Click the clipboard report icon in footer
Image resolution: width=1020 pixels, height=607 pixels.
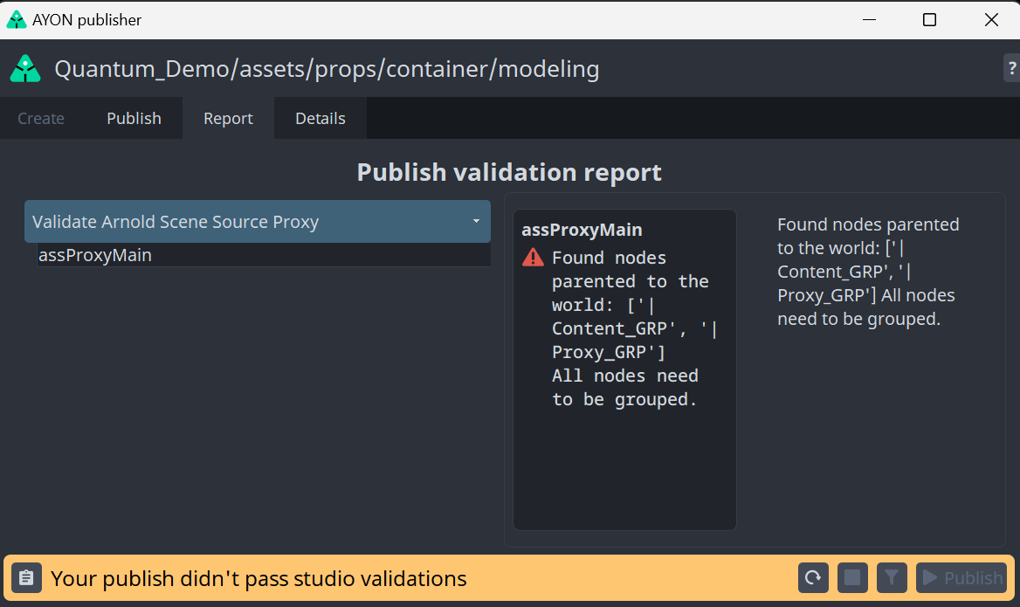pos(26,577)
